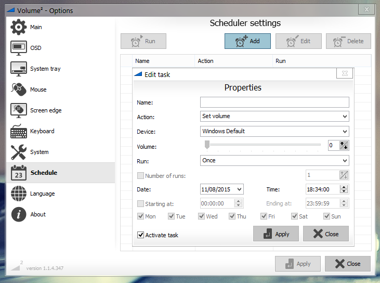Toggle the Wed weekday checkbox
Image resolution: width=380 pixels, height=283 pixels.
201,216
